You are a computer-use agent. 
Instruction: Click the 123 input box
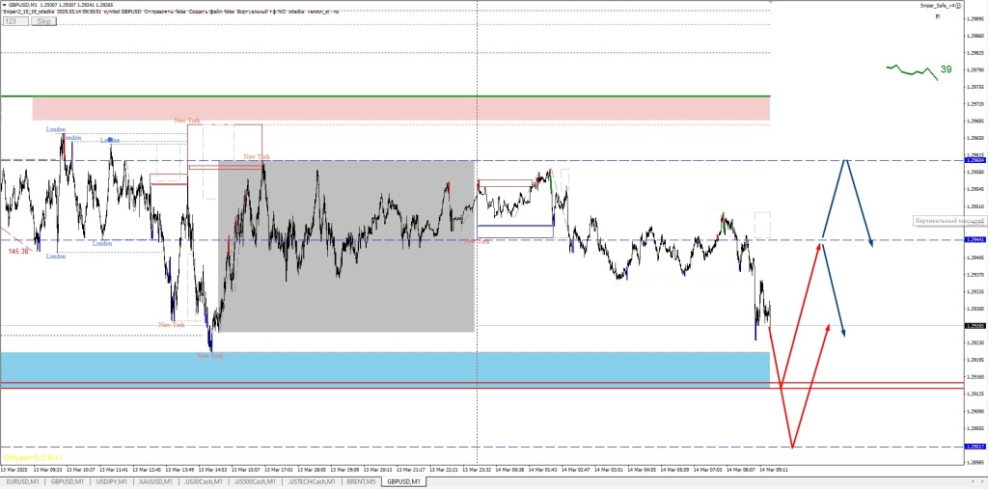pos(14,20)
